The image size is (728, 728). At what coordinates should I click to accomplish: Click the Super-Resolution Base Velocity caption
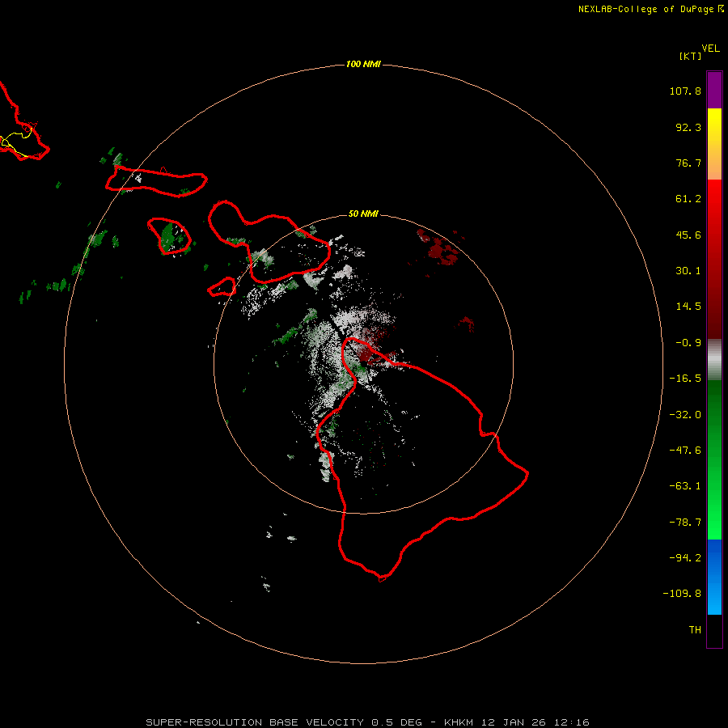pos(367,722)
